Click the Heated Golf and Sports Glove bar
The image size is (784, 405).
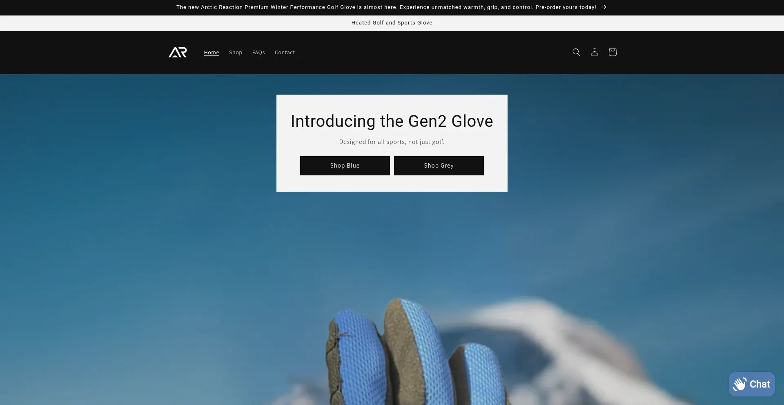pos(392,23)
